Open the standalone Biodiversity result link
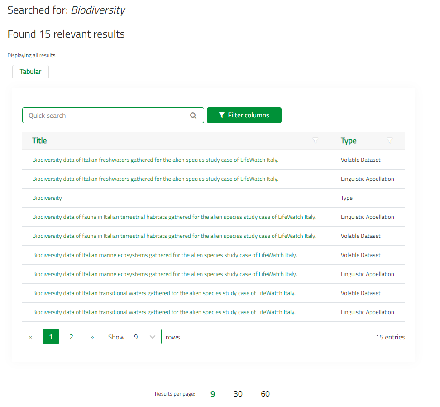This screenshot has width=440, height=407. 47,198
